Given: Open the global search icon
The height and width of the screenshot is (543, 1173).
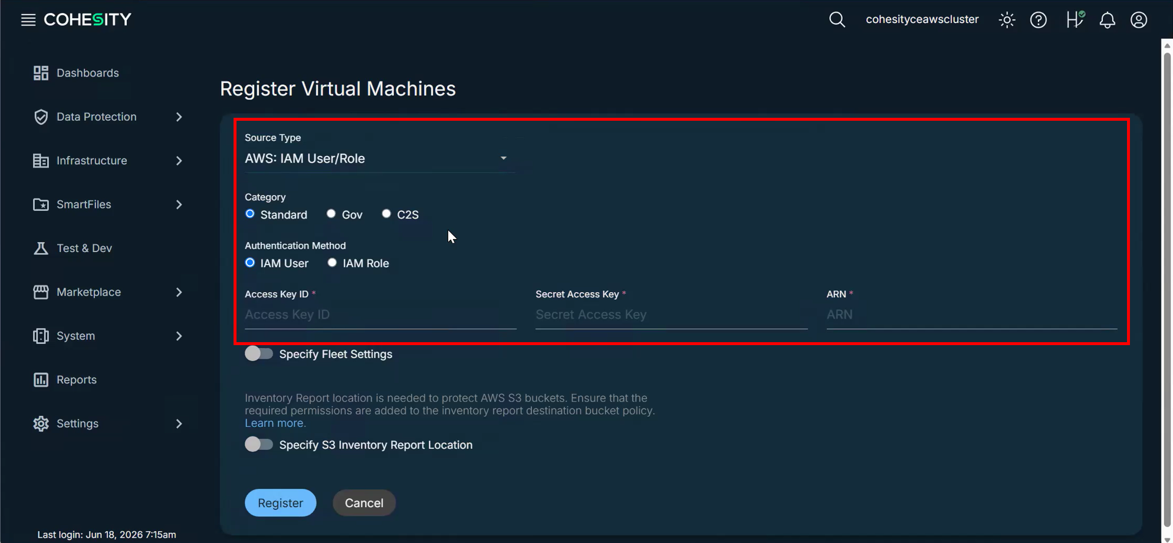Looking at the screenshot, I should pos(837,19).
